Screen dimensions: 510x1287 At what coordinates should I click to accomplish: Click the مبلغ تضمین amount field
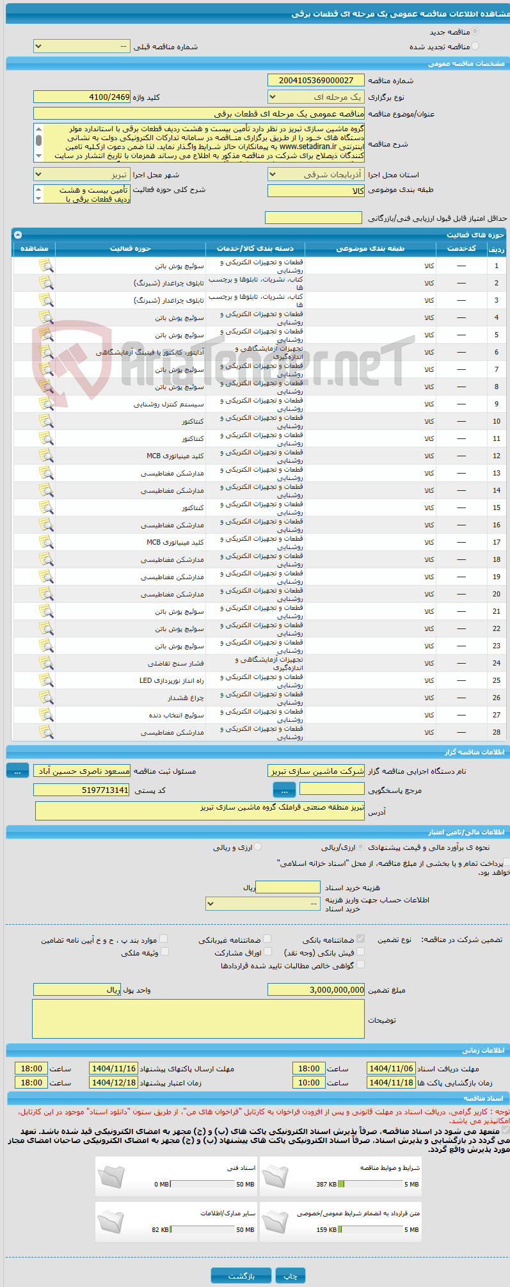[x=316, y=989]
